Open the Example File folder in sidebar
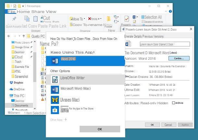The width and height of the screenshot is (198, 140). [x=20, y=67]
